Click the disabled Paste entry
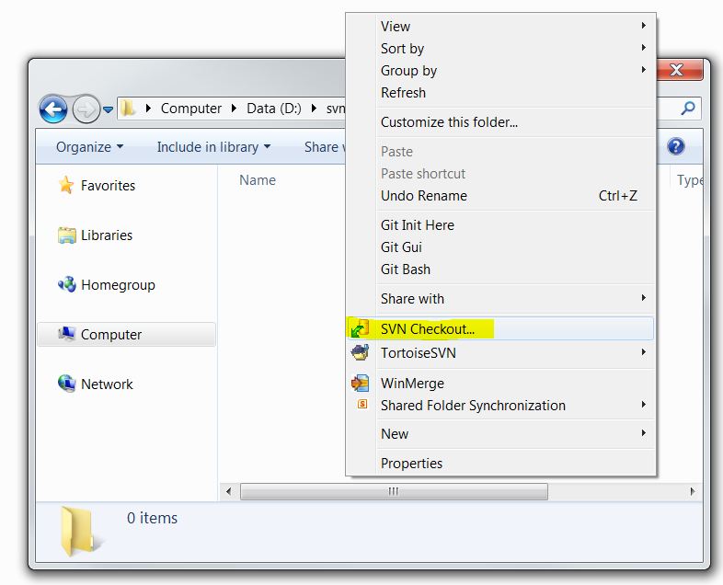Image resolution: width=723 pixels, height=585 pixels. coord(499,152)
